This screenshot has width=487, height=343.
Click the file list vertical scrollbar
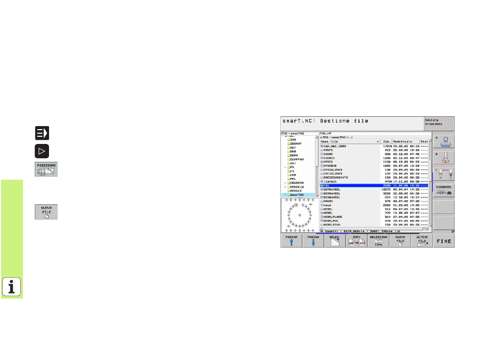(x=431, y=184)
